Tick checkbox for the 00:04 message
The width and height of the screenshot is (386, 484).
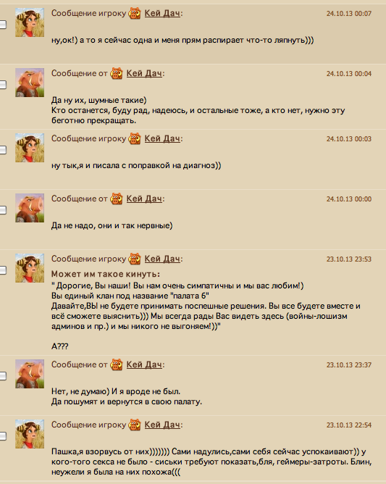tap(3, 85)
